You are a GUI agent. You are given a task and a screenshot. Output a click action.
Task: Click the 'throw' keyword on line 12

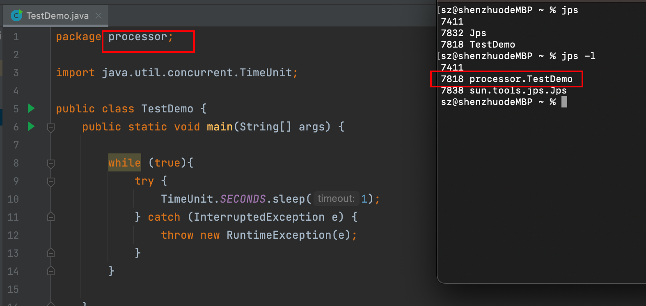pyautogui.click(x=177, y=235)
